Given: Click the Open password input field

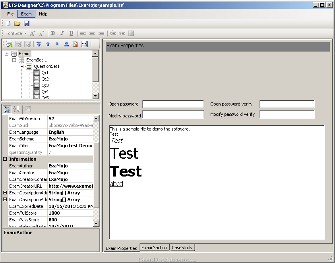Looking at the screenshot, I should click(x=173, y=104).
